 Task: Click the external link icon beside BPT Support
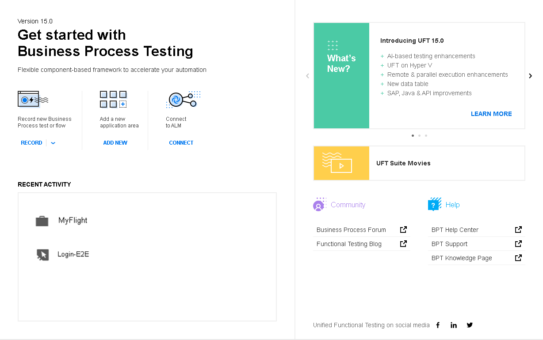coord(518,244)
